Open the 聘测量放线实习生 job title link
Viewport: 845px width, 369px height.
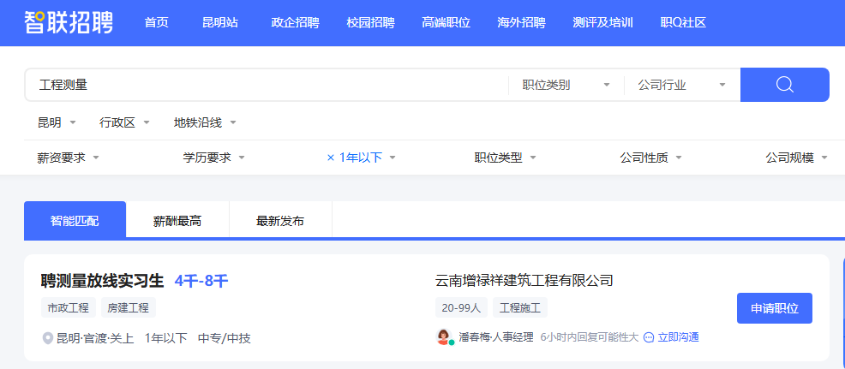(102, 281)
